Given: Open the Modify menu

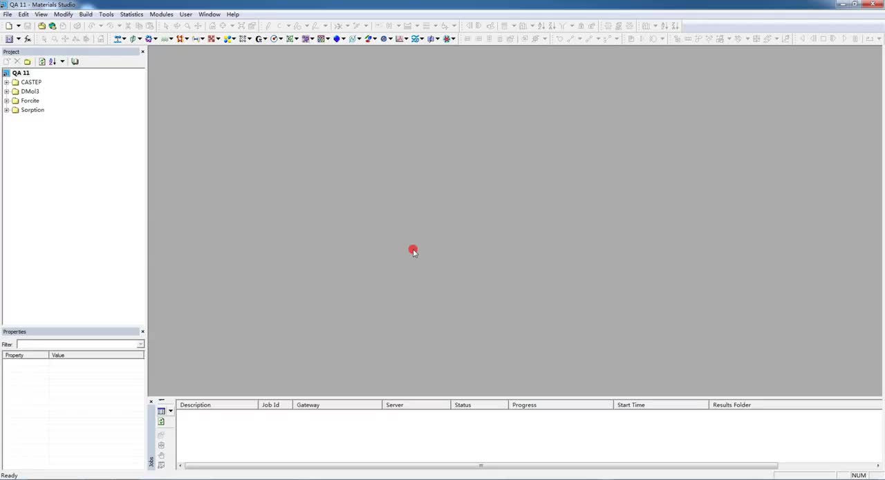Looking at the screenshot, I should tap(63, 14).
